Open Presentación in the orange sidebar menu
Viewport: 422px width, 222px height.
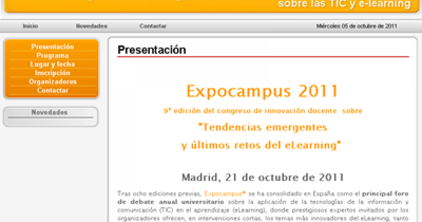click(52, 47)
